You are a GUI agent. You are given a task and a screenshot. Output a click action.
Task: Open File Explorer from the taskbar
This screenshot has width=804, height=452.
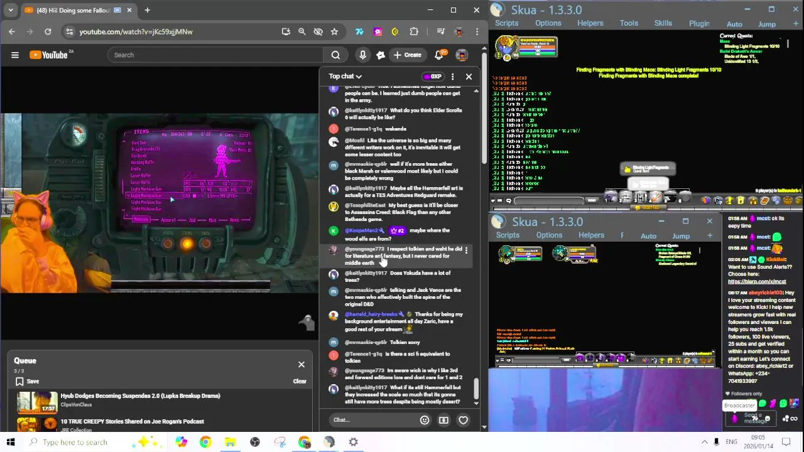click(230, 442)
